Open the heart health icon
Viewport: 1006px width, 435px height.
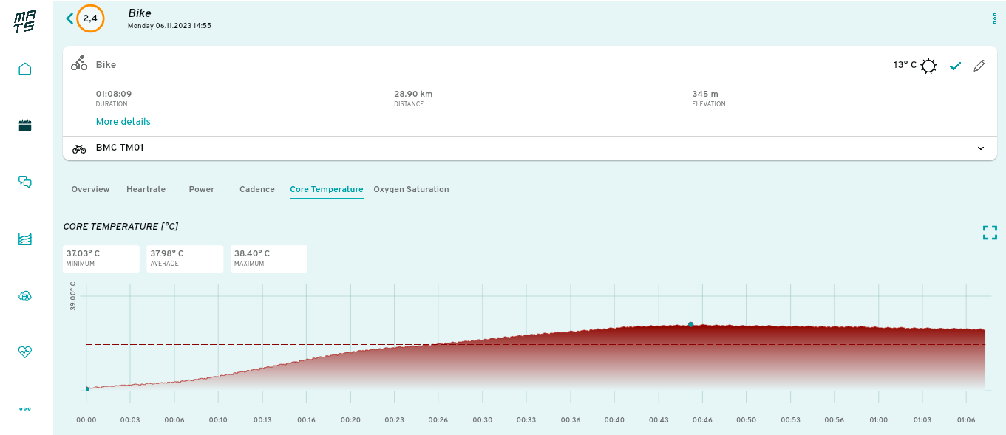[x=25, y=352]
